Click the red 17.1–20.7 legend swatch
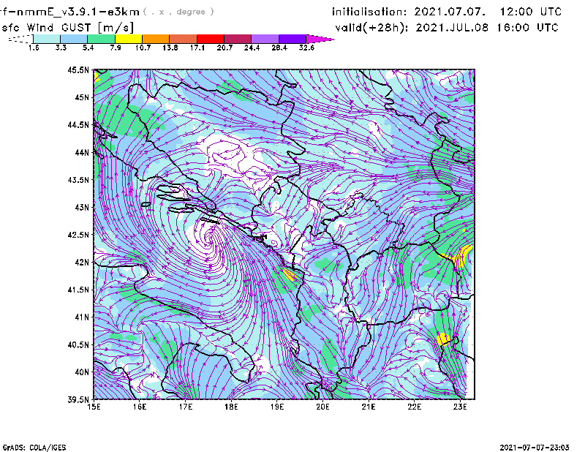585x452 pixels. (211, 39)
